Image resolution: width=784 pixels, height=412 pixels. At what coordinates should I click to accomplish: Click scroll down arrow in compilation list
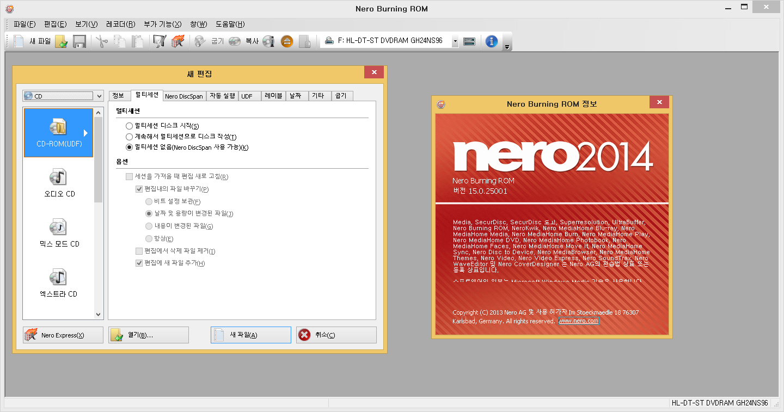99,314
